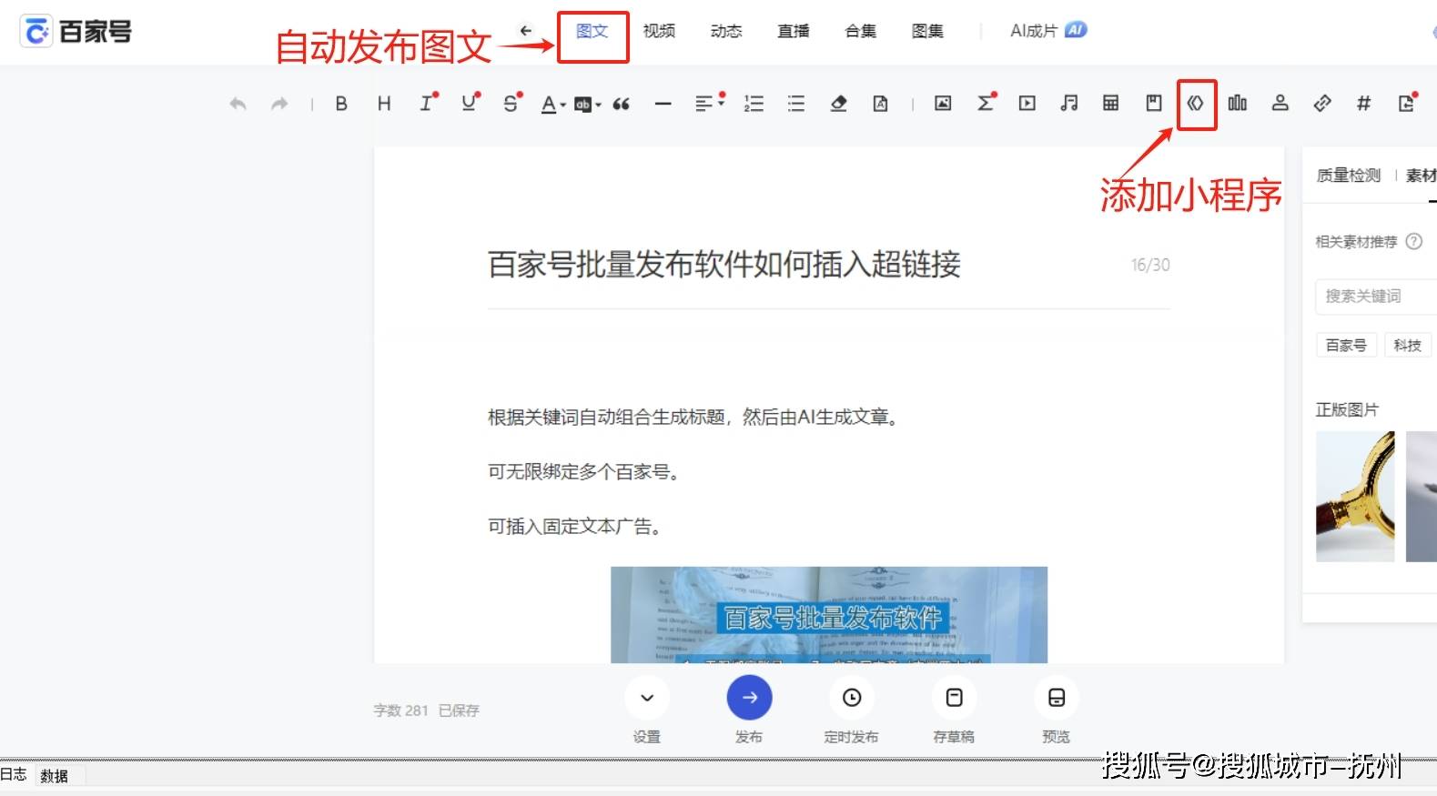
Task: Open the 日志 tab at the bottom
Action: pyautogui.click(x=14, y=775)
